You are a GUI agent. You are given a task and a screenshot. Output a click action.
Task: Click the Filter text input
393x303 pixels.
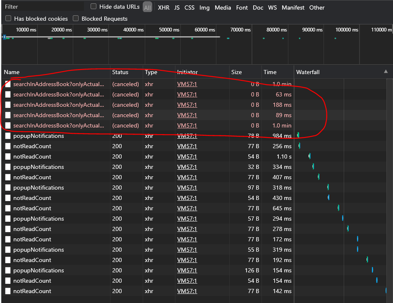pyautogui.click(x=43, y=7)
